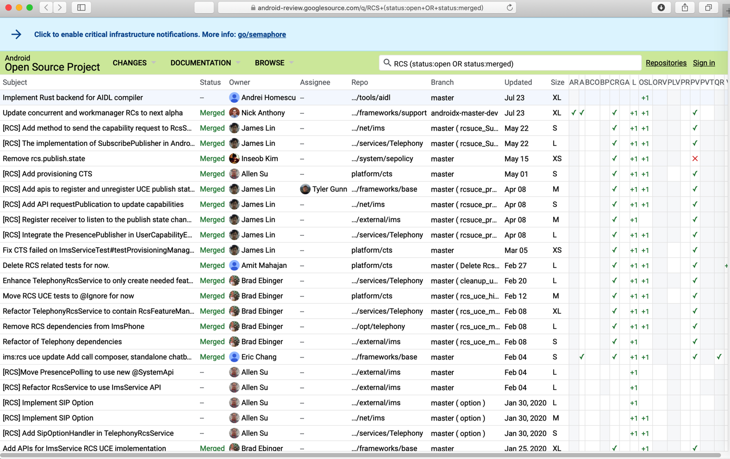The width and height of the screenshot is (730, 459).
Task: Open the BROWSE menu
Action: [269, 63]
